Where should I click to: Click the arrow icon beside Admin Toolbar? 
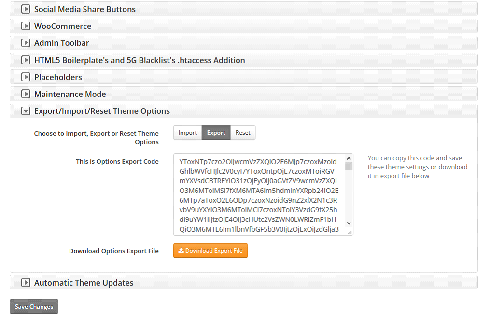26,43
